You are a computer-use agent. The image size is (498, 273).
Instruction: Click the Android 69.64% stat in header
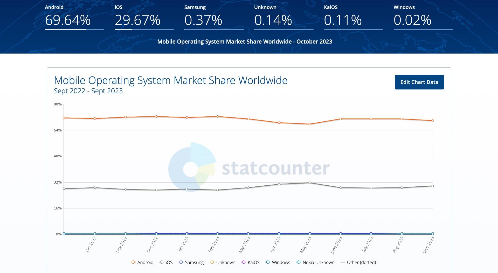(x=74, y=17)
